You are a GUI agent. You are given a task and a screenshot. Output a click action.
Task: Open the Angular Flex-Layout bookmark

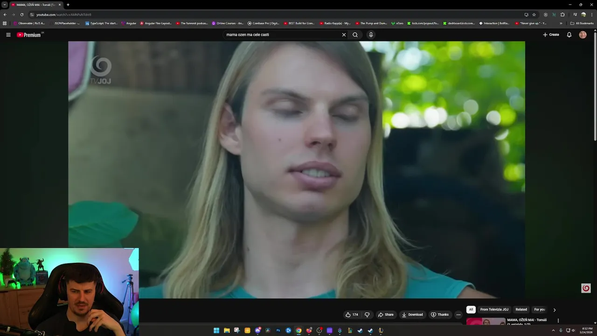[x=156, y=23]
